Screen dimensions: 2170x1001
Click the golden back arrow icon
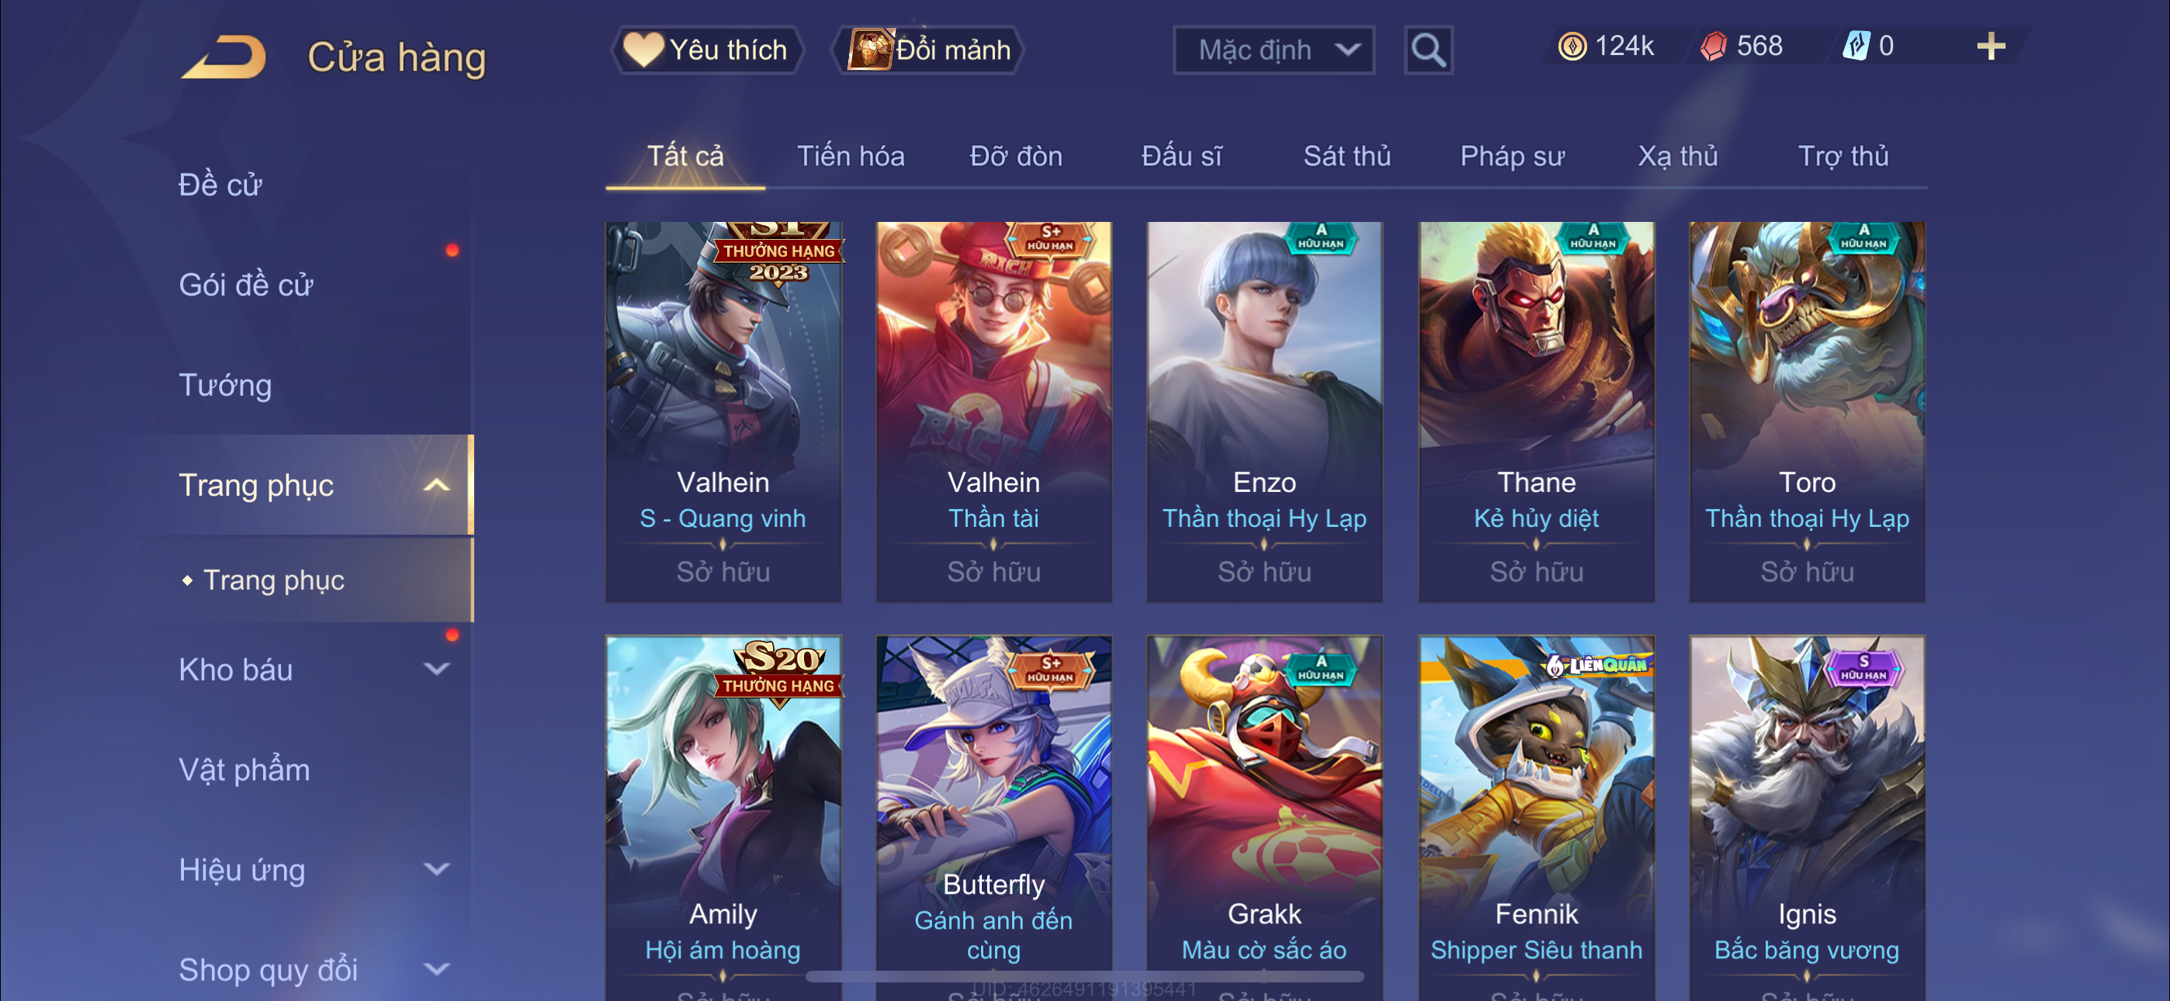pos(224,56)
